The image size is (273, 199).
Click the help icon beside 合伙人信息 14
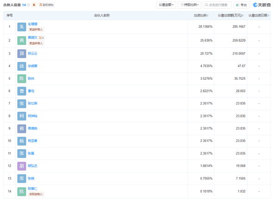click(x=28, y=5)
